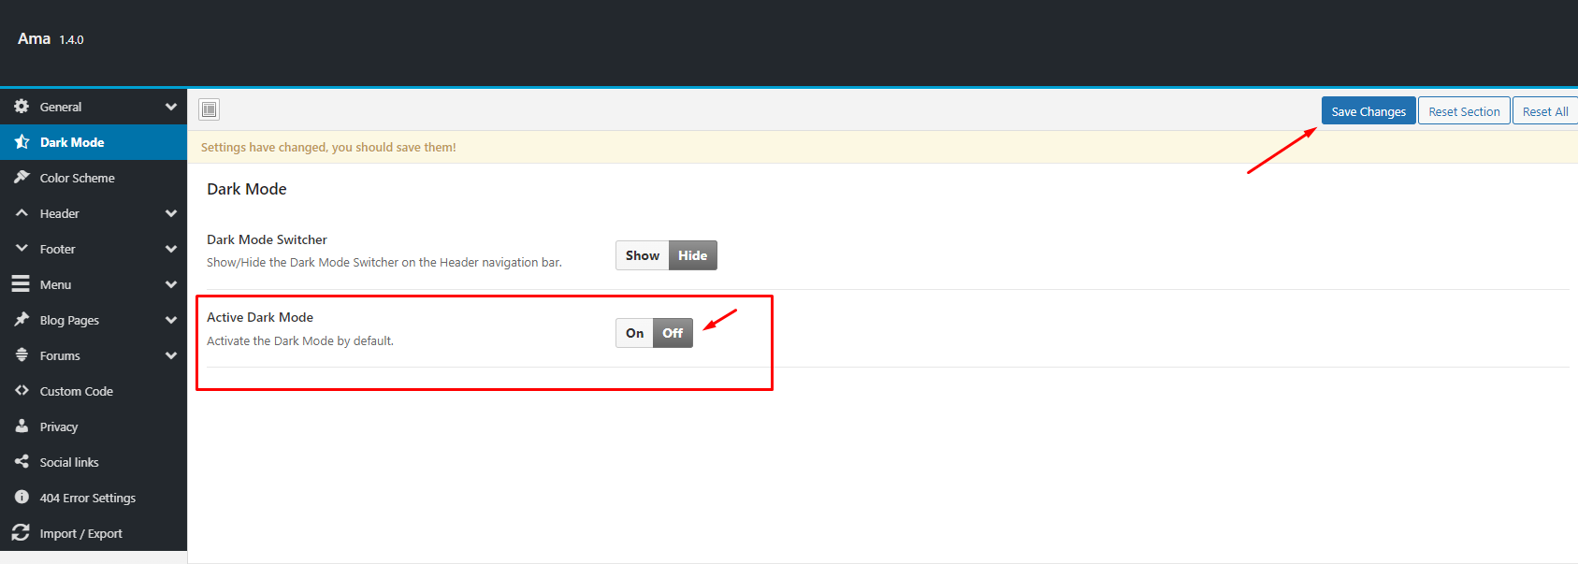Viewport: 1578px width, 564px height.
Task: Click the Color Scheme brush icon
Action: [22, 178]
